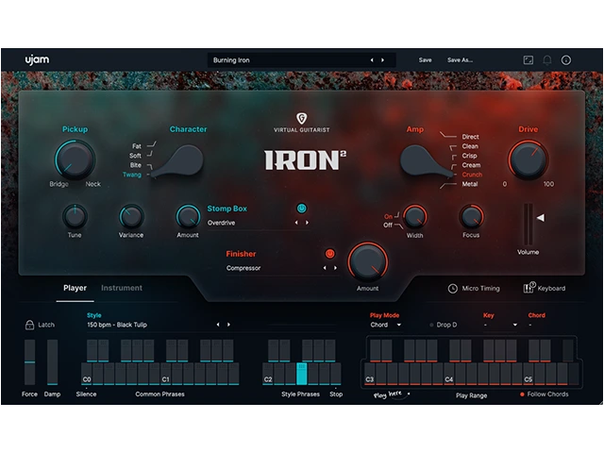Click the Virtual Guitarist pick logo
The image size is (604, 453).
click(x=302, y=118)
